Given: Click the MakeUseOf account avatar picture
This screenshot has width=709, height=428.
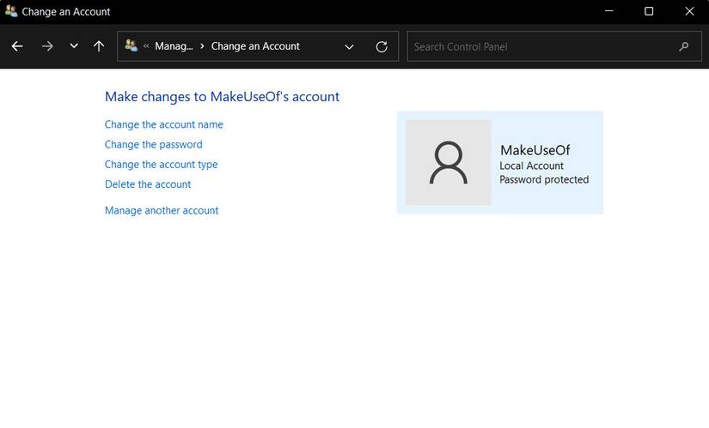Looking at the screenshot, I should (x=448, y=162).
